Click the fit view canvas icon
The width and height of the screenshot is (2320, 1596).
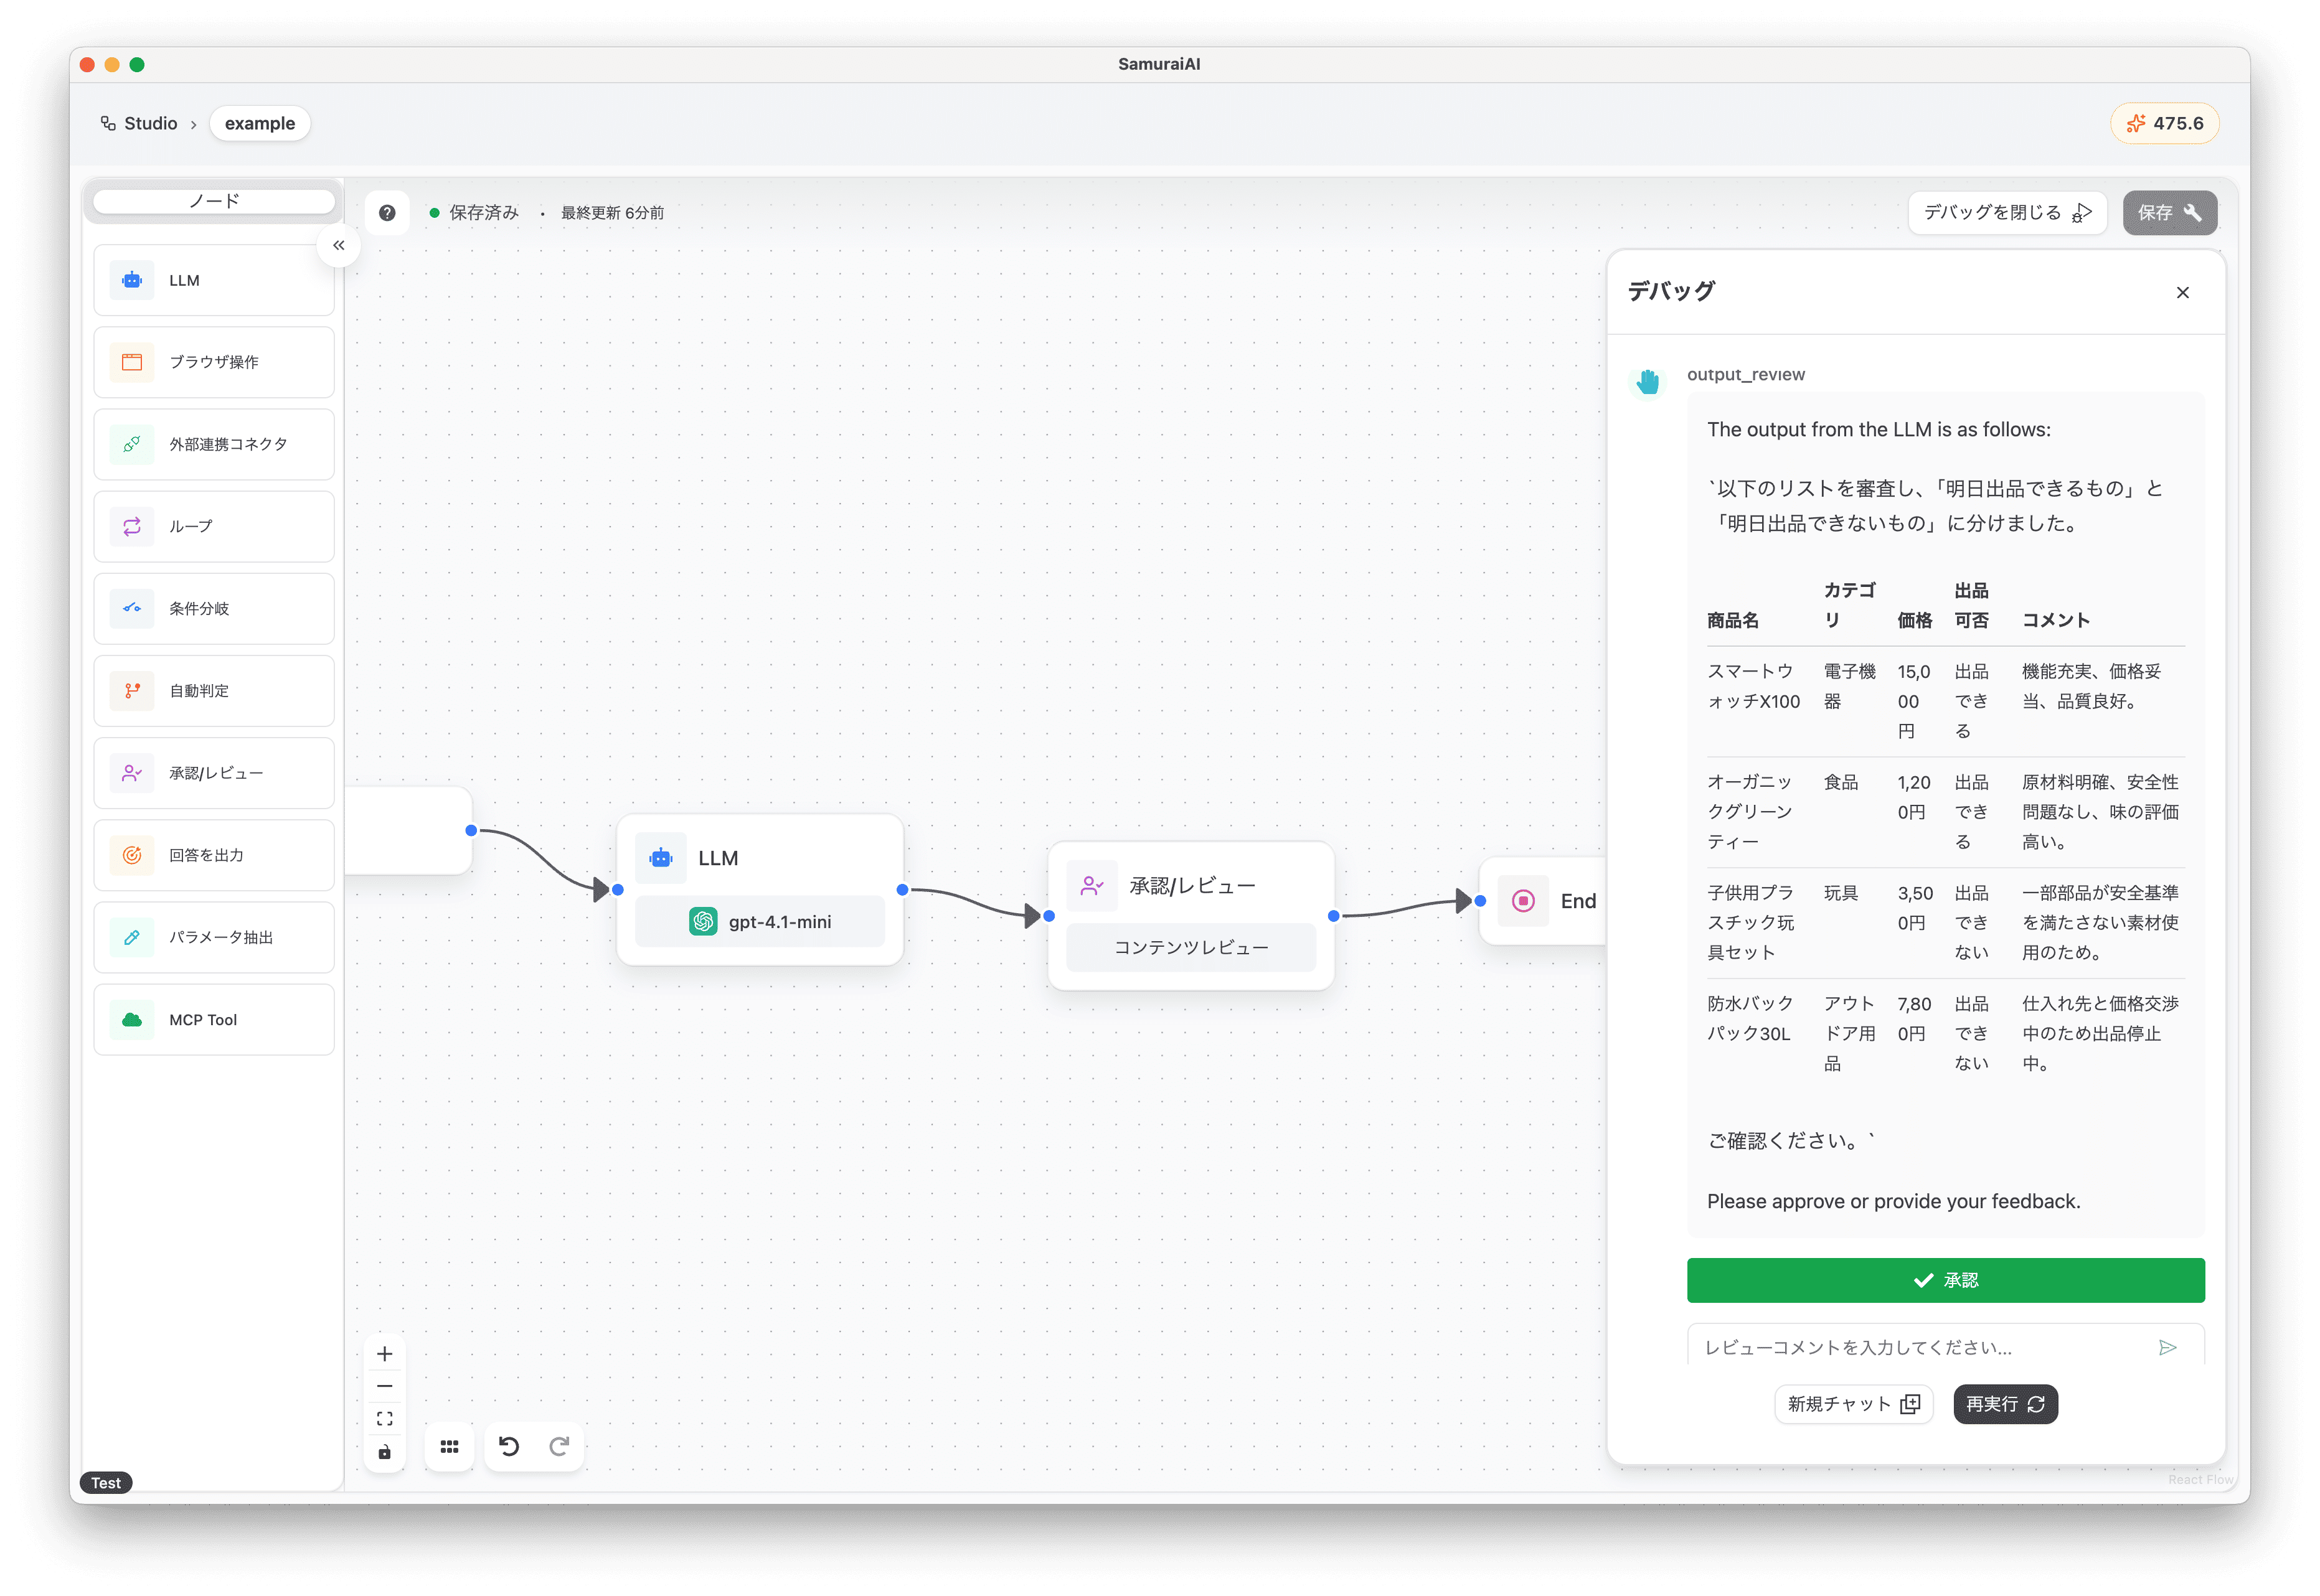coord(385,1418)
